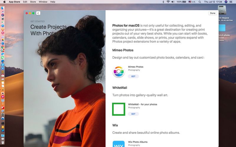Open the App Store icon in the Dock
Viewport: 236px width, 147px height.
3,26
